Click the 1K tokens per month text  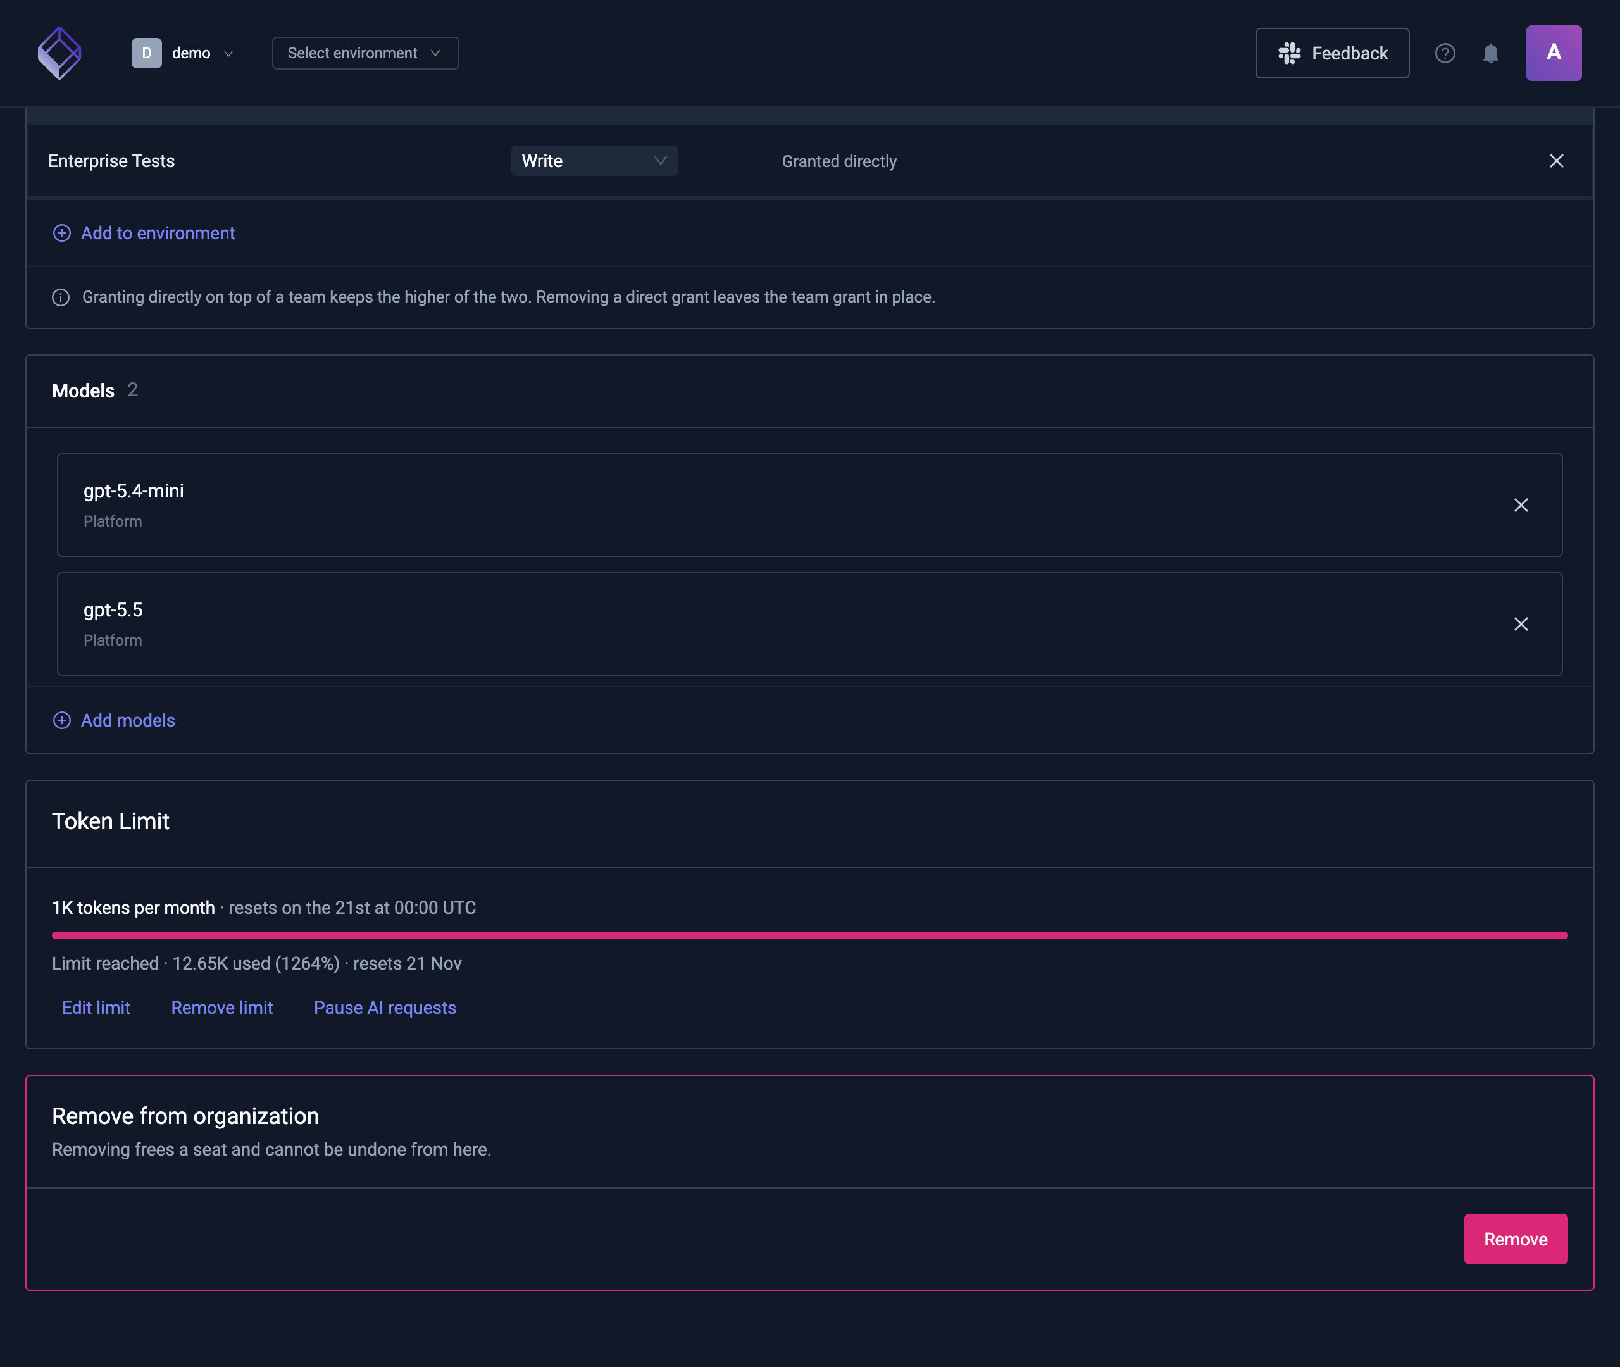[134, 908]
